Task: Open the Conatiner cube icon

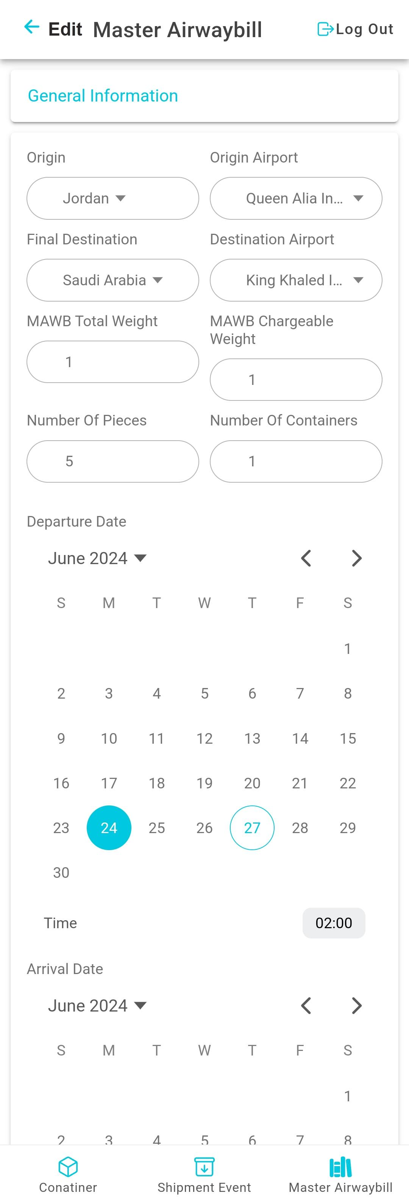Action: 68,1166
